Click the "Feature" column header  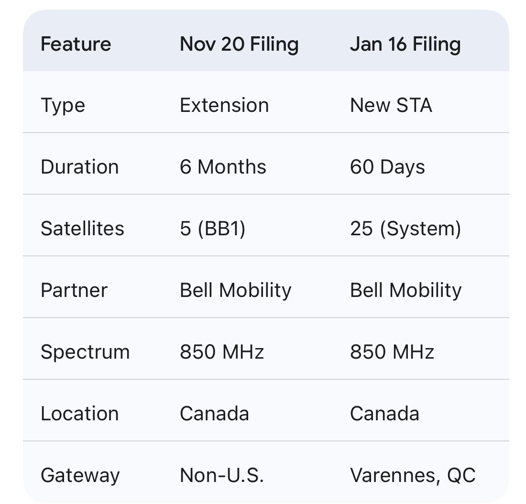coord(76,44)
